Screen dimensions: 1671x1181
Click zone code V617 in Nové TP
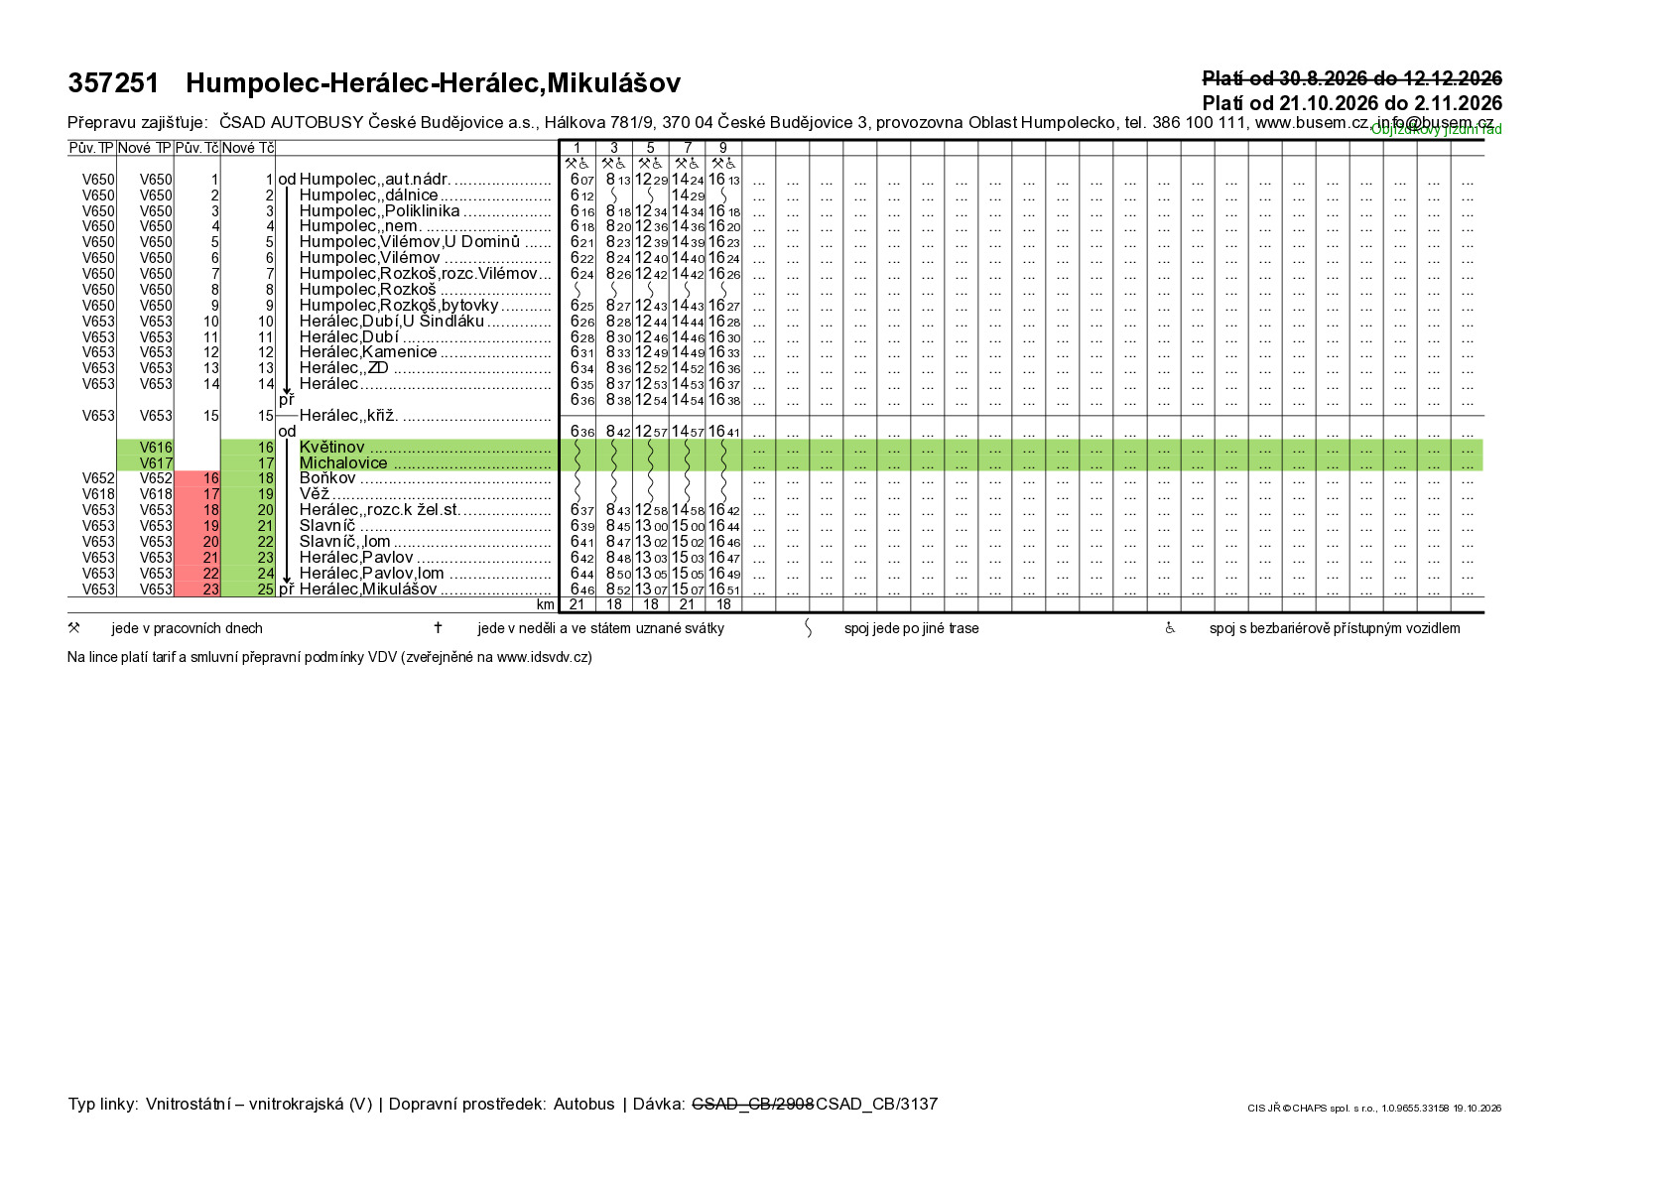156,463
